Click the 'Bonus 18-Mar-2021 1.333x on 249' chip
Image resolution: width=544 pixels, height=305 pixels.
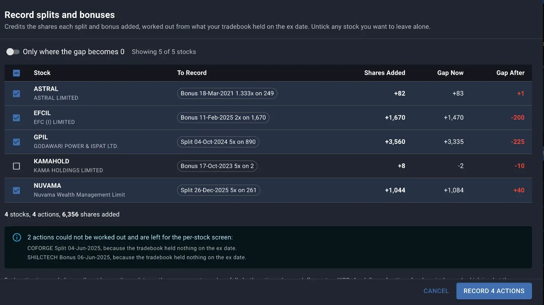pyautogui.click(x=227, y=93)
